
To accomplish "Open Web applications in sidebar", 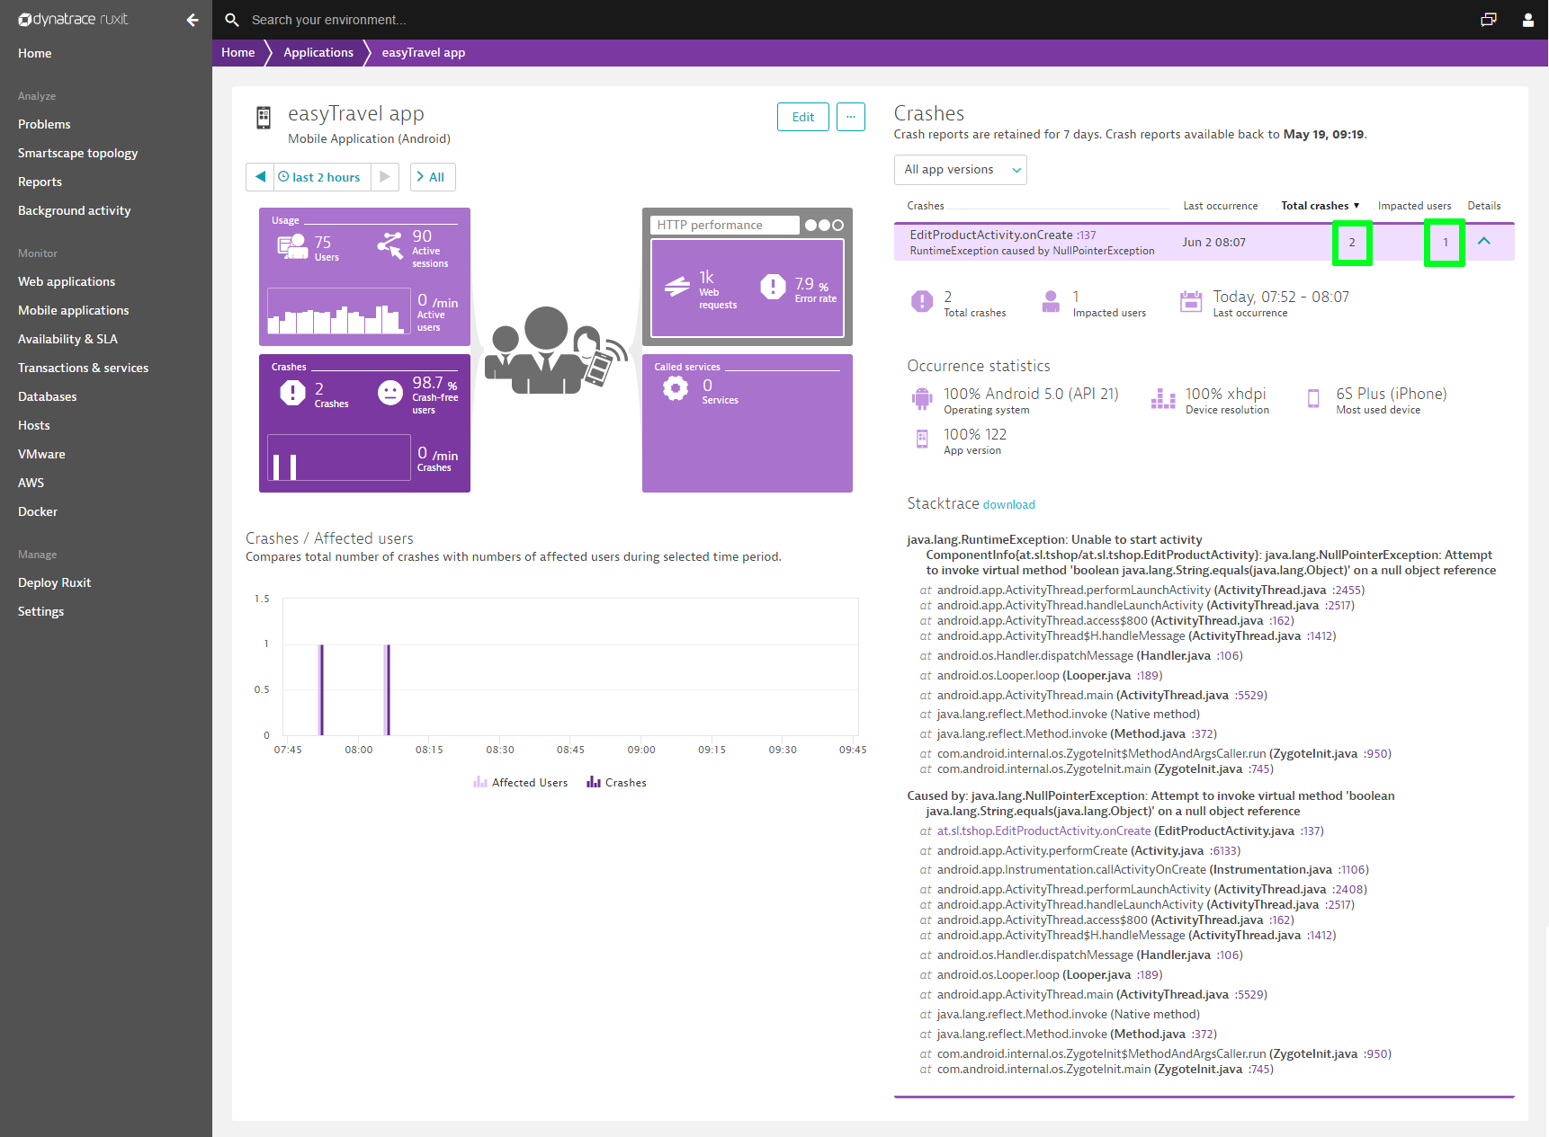I will pos(67,281).
